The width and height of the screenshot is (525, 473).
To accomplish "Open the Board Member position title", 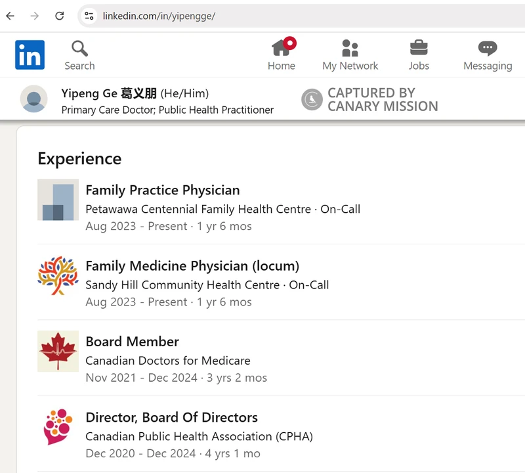I will coord(133,342).
